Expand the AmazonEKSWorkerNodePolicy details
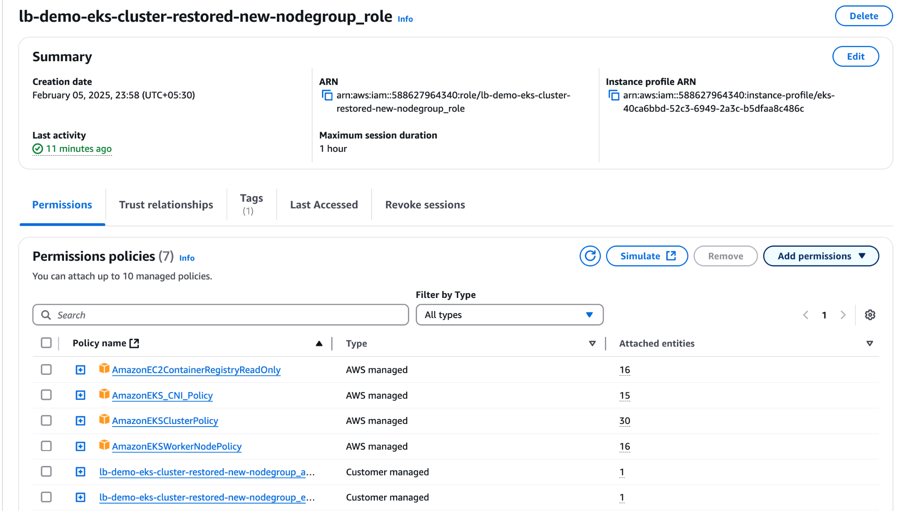Image resolution: width=905 pixels, height=511 pixels. coord(81,447)
